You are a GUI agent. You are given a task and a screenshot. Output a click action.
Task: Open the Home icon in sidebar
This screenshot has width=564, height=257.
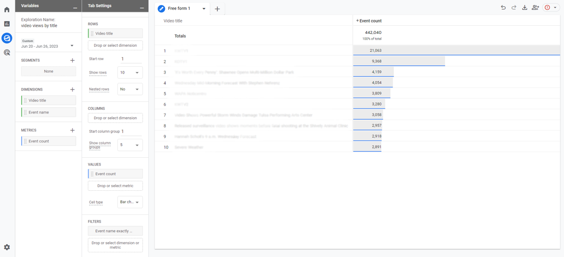point(7,10)
